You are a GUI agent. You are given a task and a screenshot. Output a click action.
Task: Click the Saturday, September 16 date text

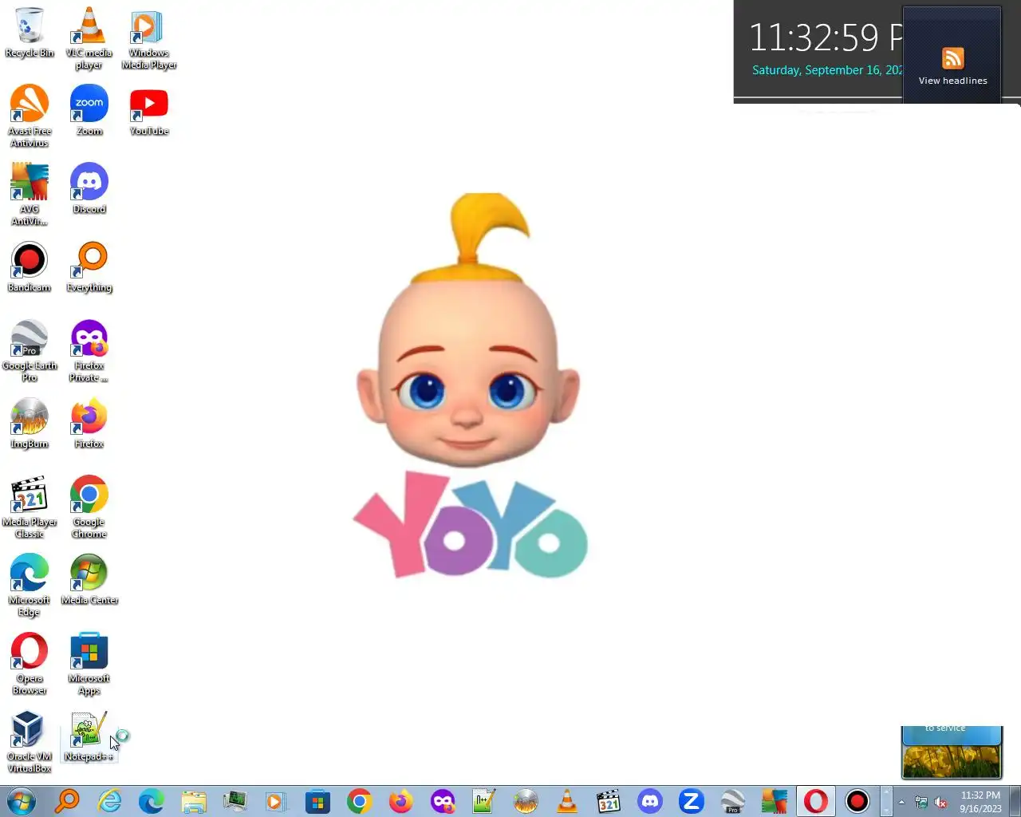[x=827, y=70]
